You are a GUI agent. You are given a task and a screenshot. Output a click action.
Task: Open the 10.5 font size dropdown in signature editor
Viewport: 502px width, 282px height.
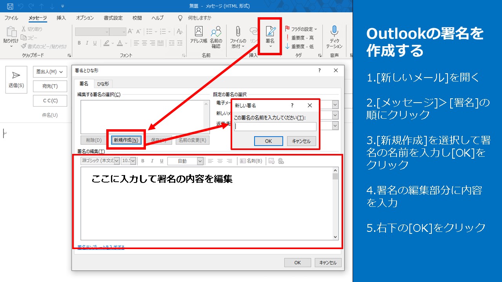tap(133, 161)
